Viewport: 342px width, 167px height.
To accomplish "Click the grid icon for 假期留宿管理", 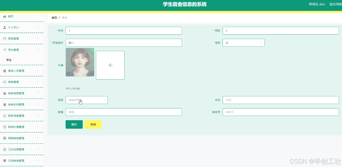I will (x=4, y=138).
